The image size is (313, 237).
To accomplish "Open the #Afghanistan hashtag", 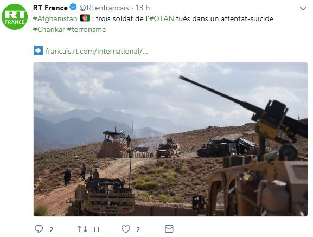I will click(x=55, y=18).
